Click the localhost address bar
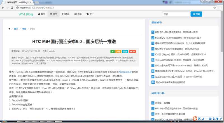 coord(116,8)
